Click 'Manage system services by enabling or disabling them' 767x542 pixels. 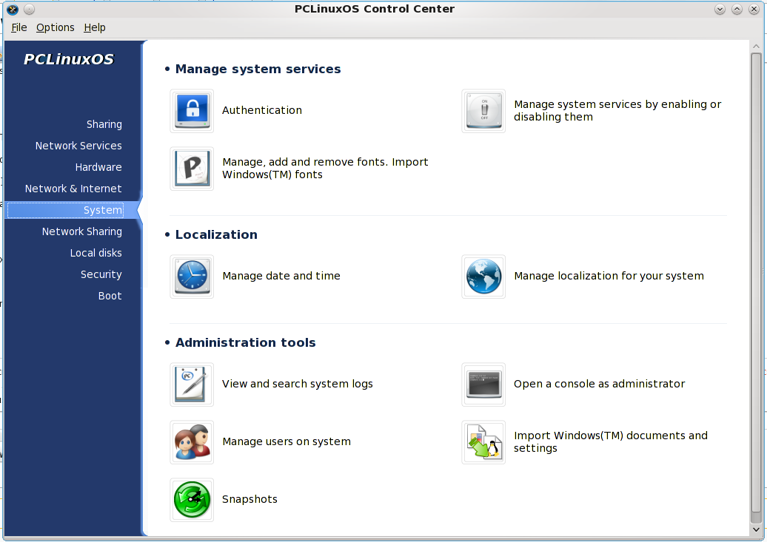tap(617, 110)
